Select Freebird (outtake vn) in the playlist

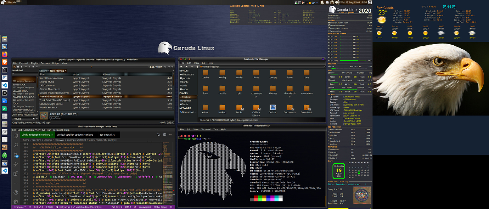coord(53,96)
